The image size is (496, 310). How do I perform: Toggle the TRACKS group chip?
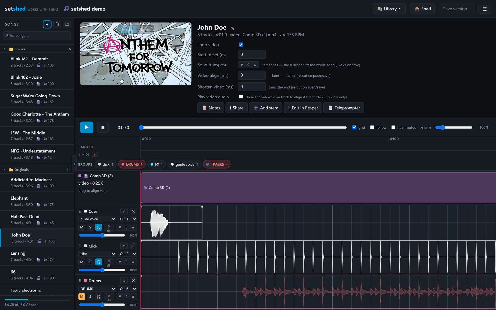point(217,164)
